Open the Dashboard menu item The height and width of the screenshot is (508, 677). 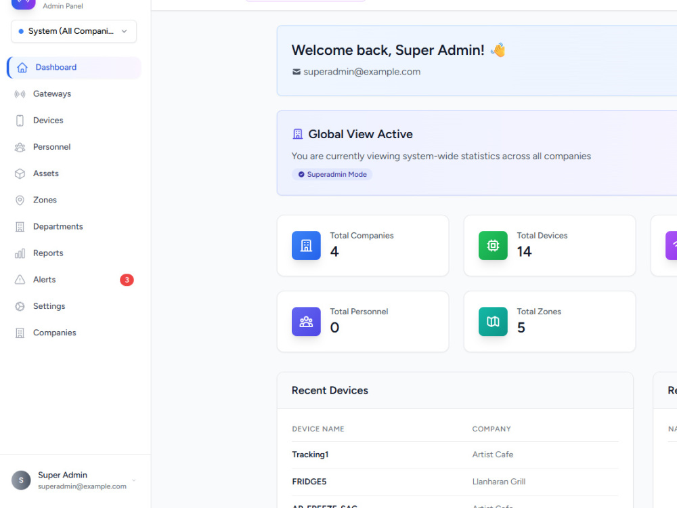(x=74, y=67)
